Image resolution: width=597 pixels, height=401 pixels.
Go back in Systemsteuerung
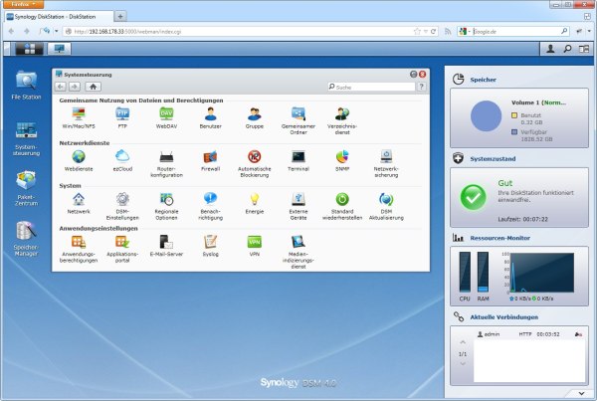point(60,87)
